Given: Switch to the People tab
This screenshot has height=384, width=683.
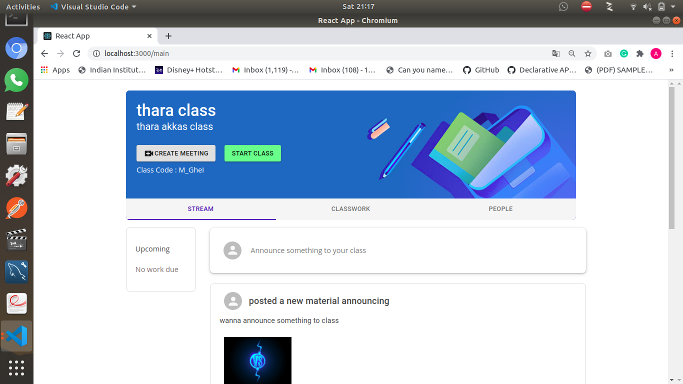Looking at the screenshot, I should 500,209.
